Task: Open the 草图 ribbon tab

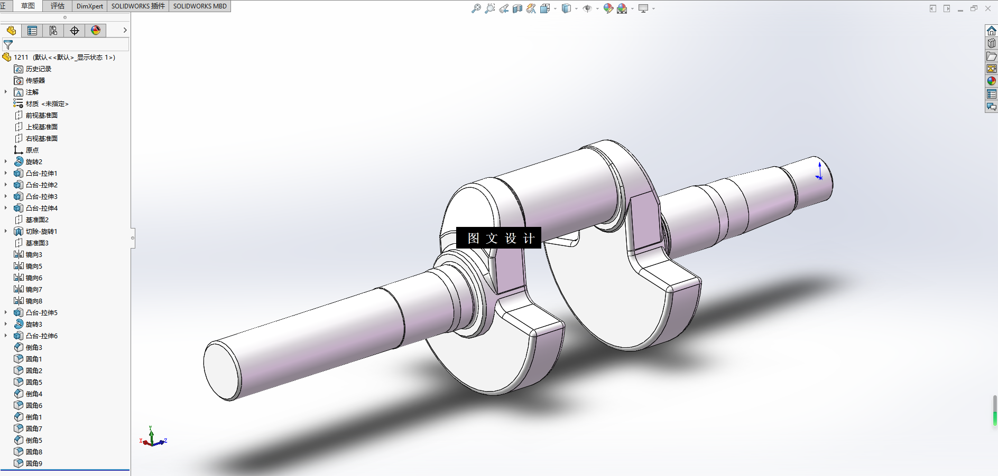Action: 28,6
